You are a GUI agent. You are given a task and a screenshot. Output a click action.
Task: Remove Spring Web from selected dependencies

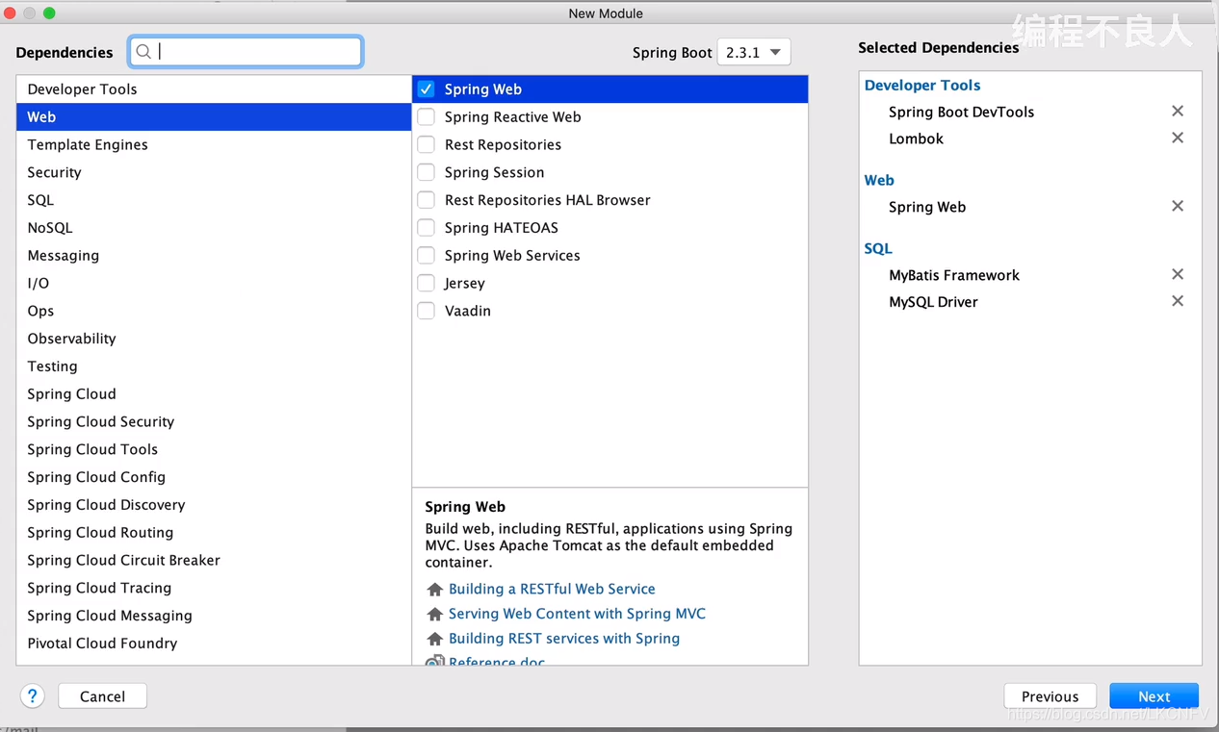pos(1177,207)
